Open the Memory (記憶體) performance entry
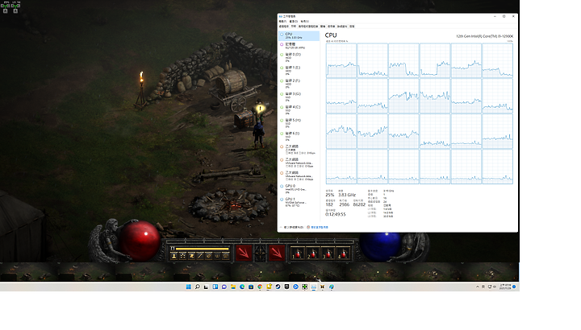The image size is (581, 330). (299, 46)
